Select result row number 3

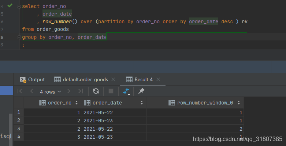pyautogui.click(x=19, y=129)
